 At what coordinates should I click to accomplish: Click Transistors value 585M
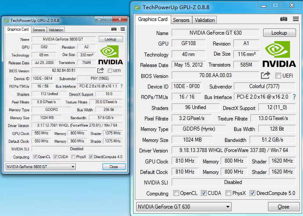pos(246,65)
